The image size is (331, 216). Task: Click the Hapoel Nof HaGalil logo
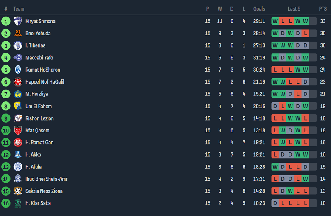[x=18, y=82]
